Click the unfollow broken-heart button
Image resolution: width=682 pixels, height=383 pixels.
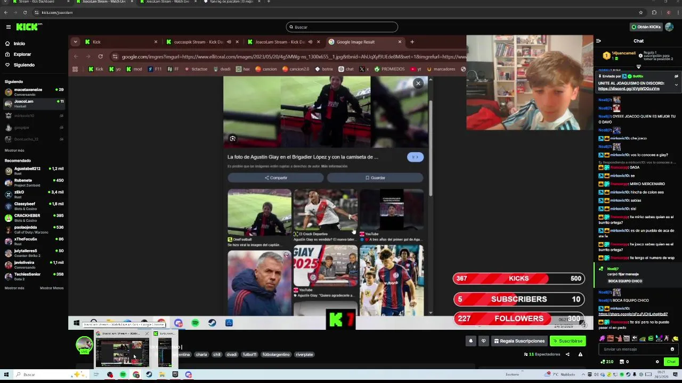point(483,341)
